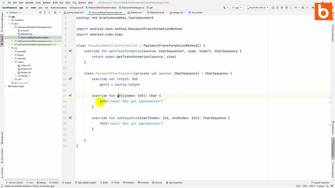This screenshot has width=335, height=188.
Task: Click the CRLF line separator indicator
Action: [x=305, y=186]
